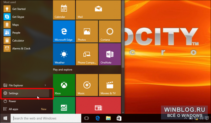
Task: Open the red News tile
Action: [x=98, y=105]
